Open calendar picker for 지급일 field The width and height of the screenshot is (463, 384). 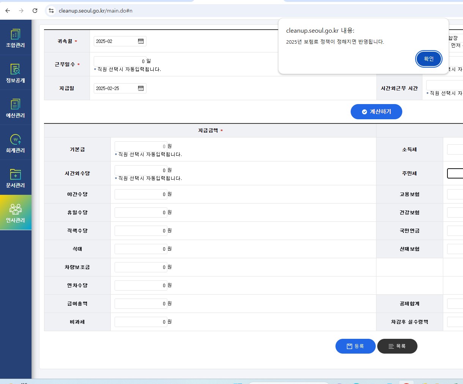[x=141, y=88]
